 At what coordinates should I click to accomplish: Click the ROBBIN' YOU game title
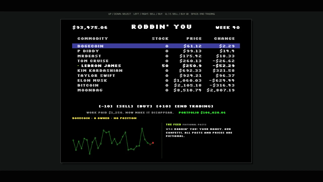pyautogui.click(x=162, y=27)
